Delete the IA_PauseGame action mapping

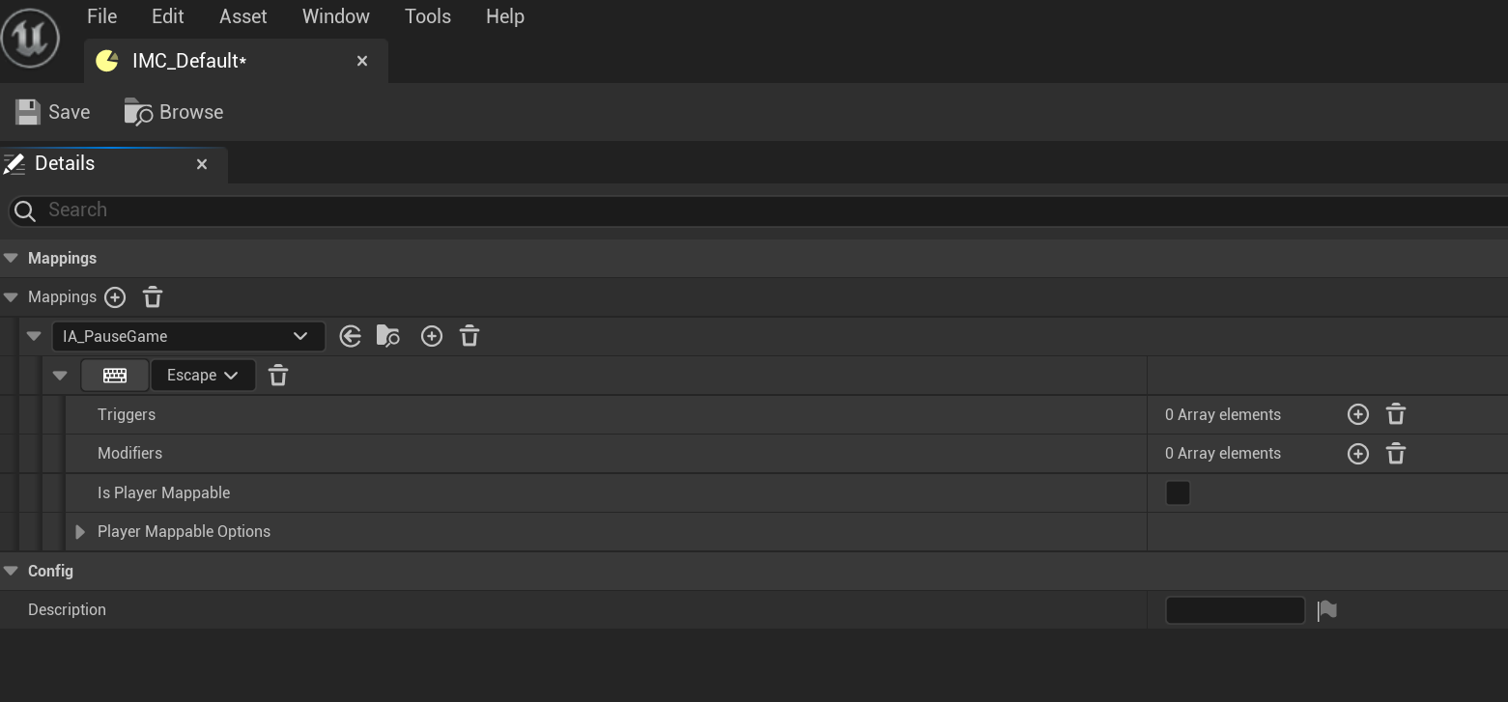pos(469,336)
